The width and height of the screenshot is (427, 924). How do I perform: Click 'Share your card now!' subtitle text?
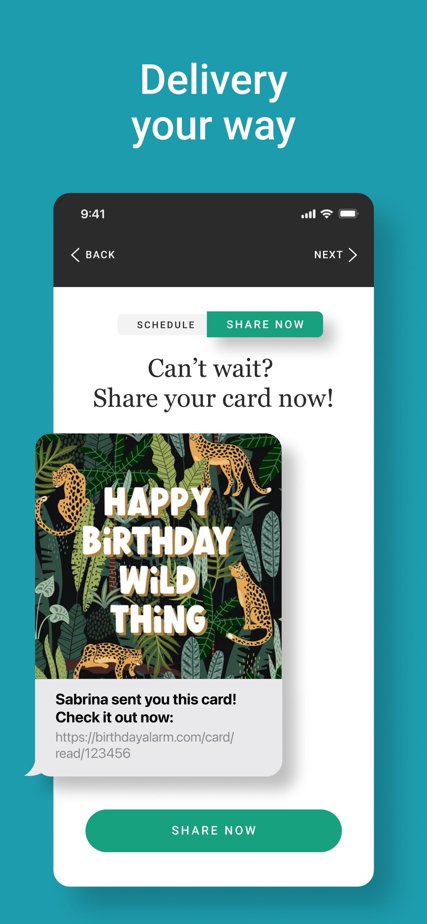click(x=213, y=399)
